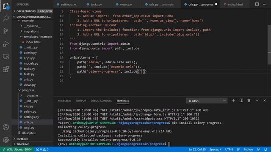Open the Explorer view in activity bar
The image size is (271, 152).
pos(6,6)
